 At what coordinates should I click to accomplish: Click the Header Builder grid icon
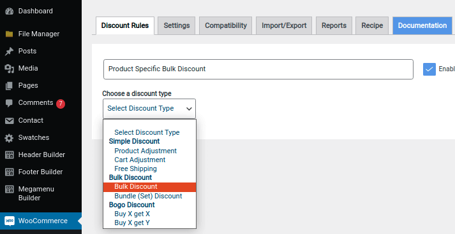click(x=10, y=155)
